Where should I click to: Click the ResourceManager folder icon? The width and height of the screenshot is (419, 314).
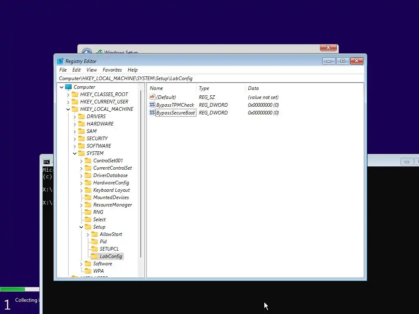pos(88,205)
